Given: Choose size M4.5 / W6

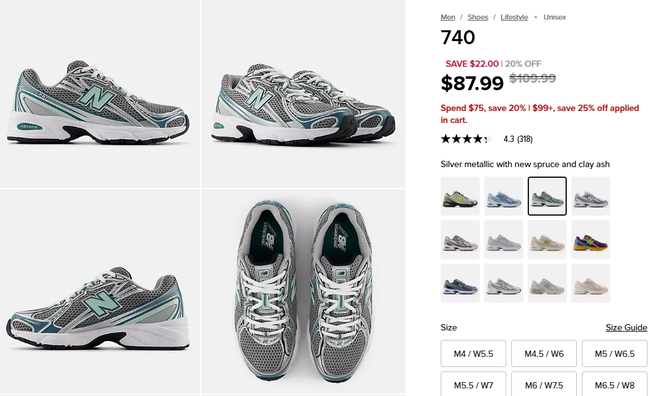Looking at the screenshot, I should coord(544,354).
